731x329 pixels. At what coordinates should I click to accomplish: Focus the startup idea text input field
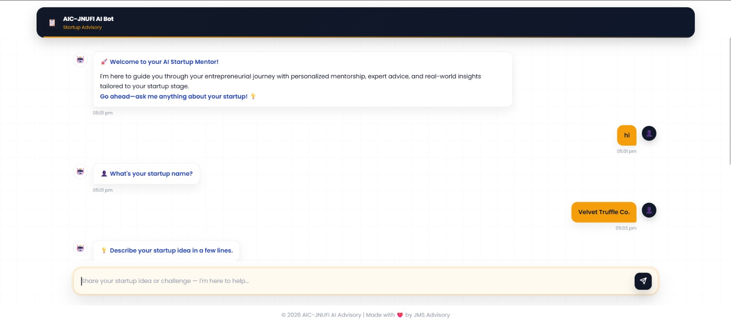click(x=356, y=281)
